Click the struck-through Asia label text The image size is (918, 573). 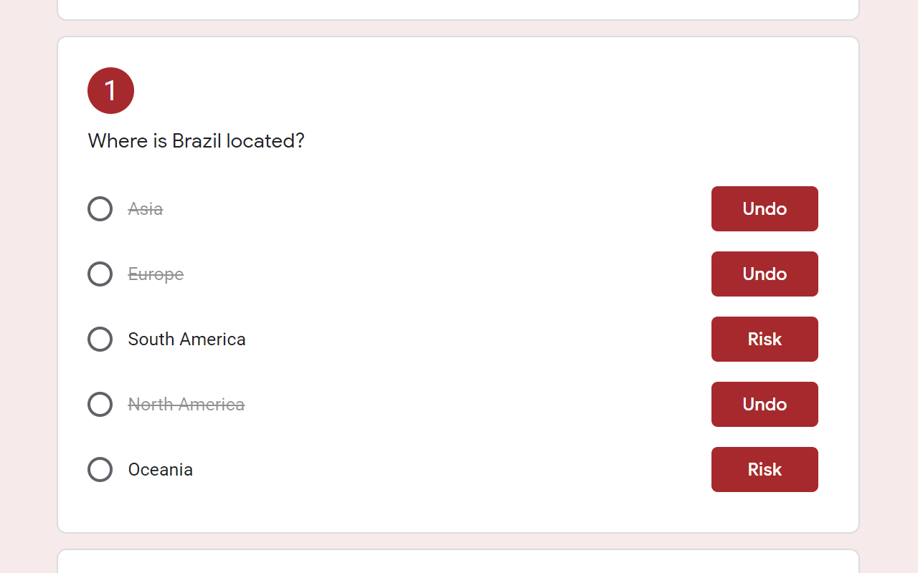click(x=146, y=209)
